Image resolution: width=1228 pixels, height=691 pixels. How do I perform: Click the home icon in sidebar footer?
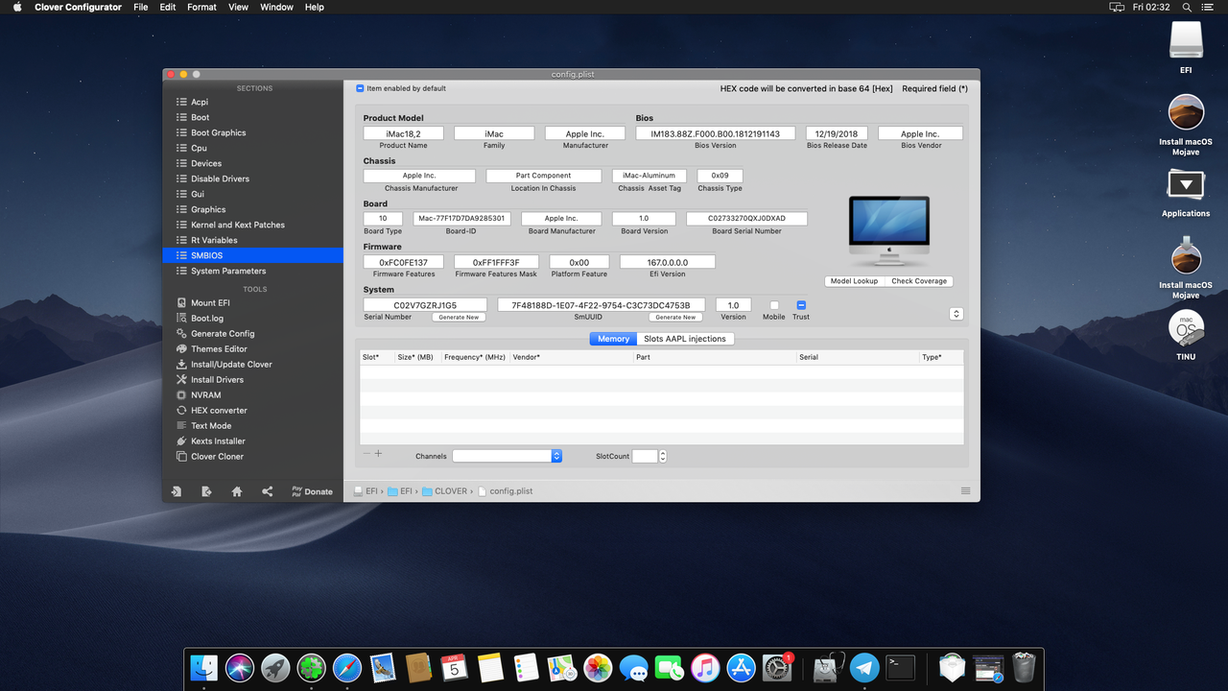[237, 491]
